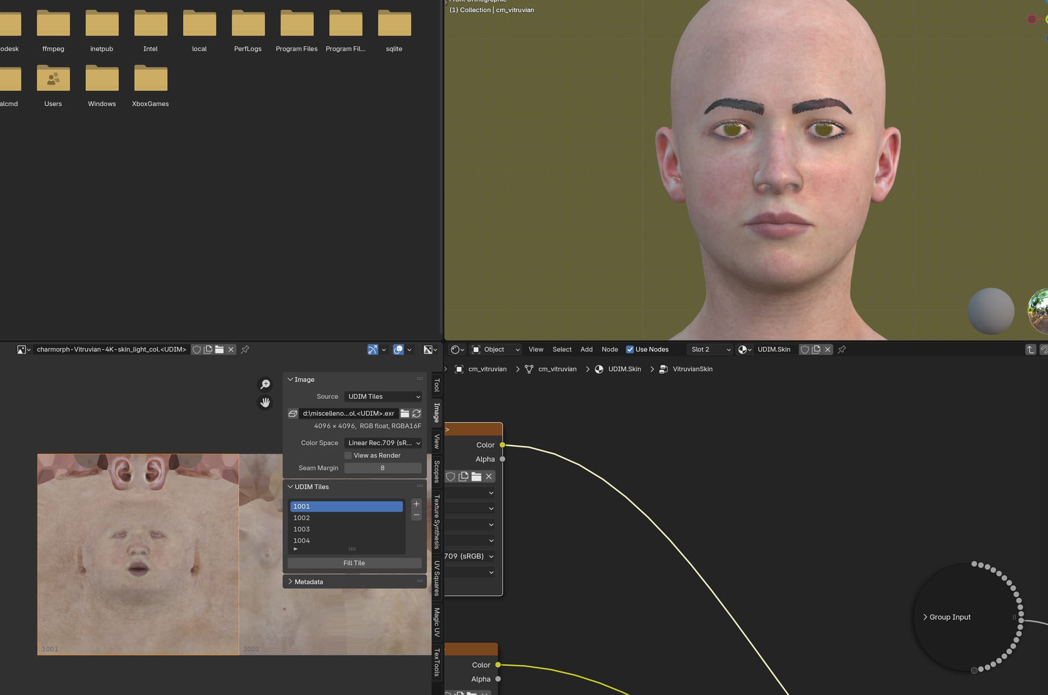
Task: Open Node menu in node editor
Action: click(x=610, y=350)
